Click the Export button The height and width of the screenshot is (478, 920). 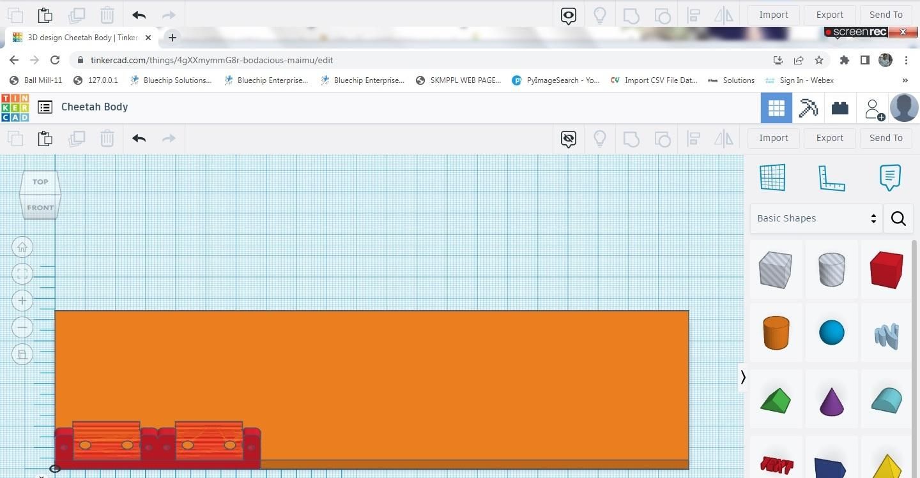pos(830,138)
